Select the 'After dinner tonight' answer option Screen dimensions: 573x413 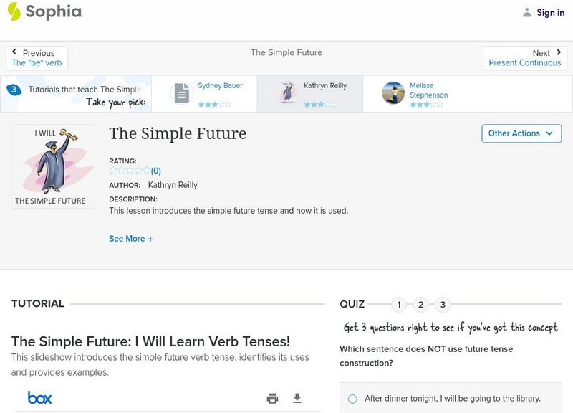(352, 399)
